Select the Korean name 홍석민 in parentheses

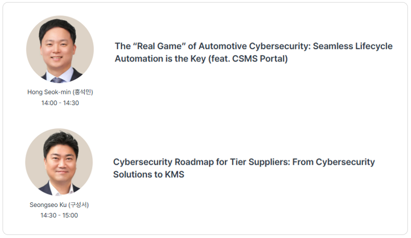pyautogui.click(x=83, y=92)
